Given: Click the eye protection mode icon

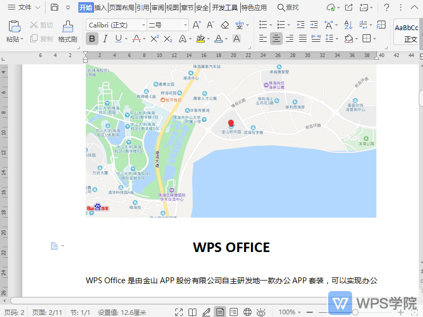Looking at the screenshot, I should coord(261,312).
